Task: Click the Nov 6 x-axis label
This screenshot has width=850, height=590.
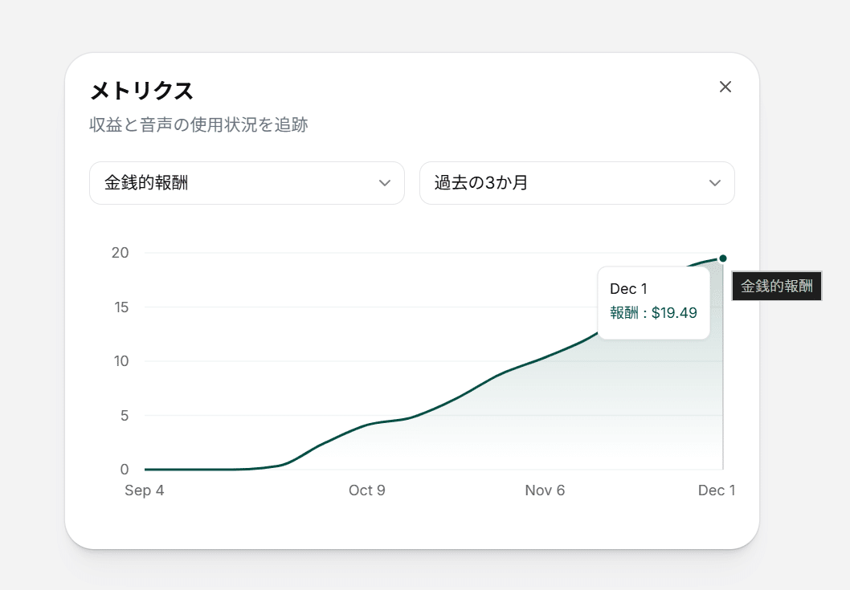Action: 545,490
